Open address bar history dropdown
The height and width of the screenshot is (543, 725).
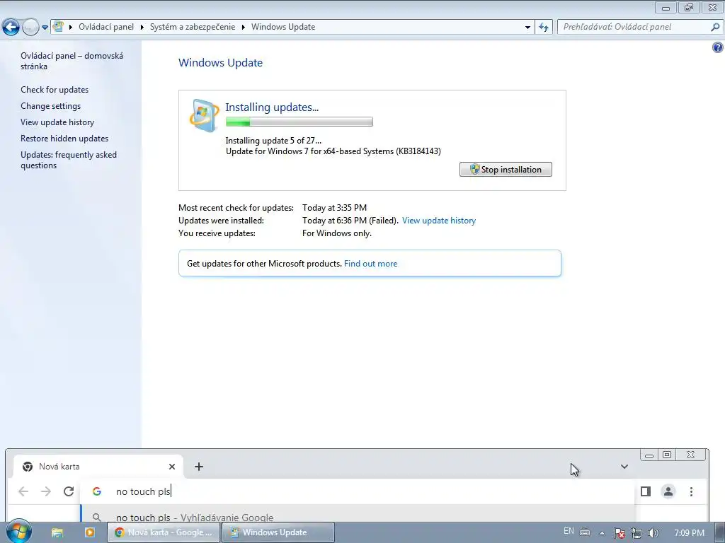[527, 28]
